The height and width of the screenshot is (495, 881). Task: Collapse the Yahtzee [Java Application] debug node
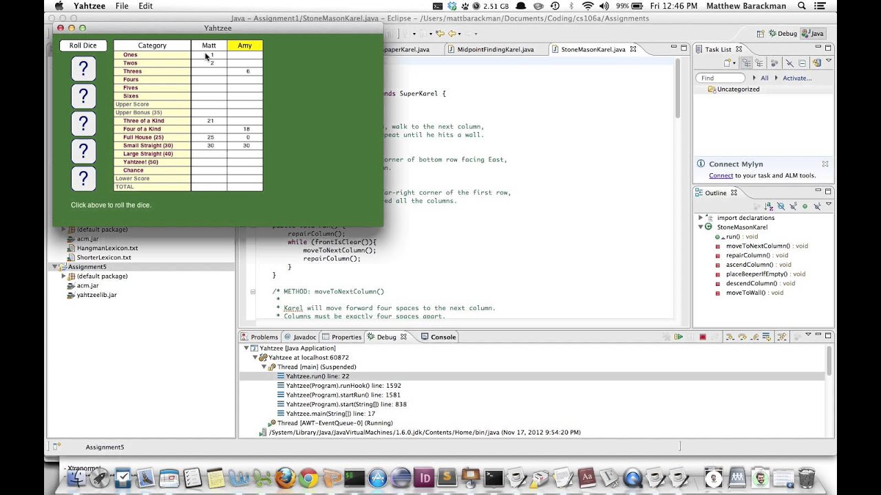[247, 349]
